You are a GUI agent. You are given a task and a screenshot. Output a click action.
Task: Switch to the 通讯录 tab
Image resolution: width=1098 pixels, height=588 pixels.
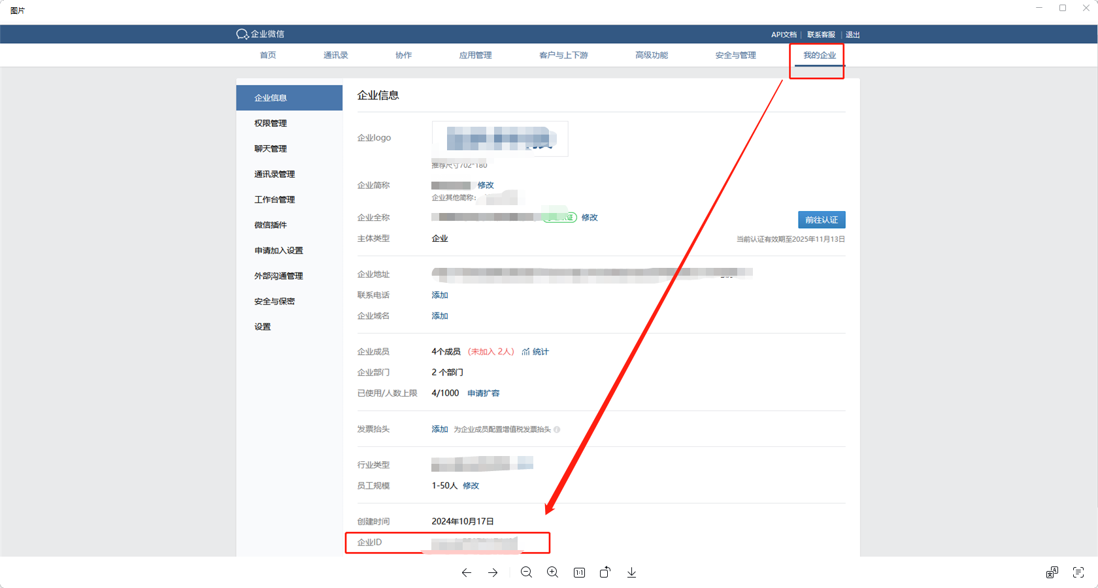[335, 56]
